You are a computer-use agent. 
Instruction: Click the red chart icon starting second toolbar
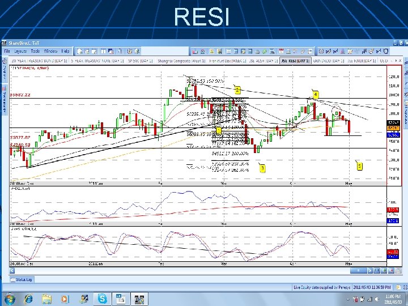coord(195,51)
